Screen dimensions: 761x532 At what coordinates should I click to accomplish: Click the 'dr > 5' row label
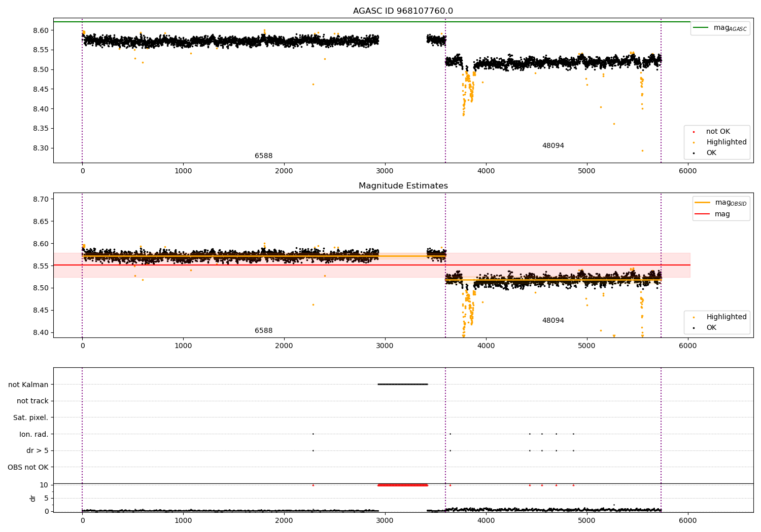coord(38,451)
